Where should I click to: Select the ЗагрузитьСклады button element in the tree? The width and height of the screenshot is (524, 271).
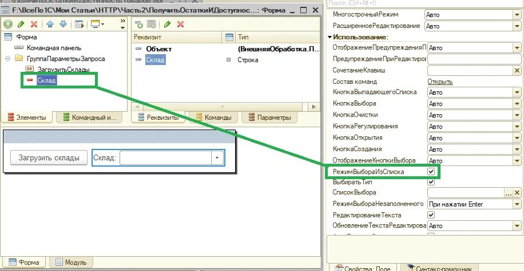click(x=63, y=70)
